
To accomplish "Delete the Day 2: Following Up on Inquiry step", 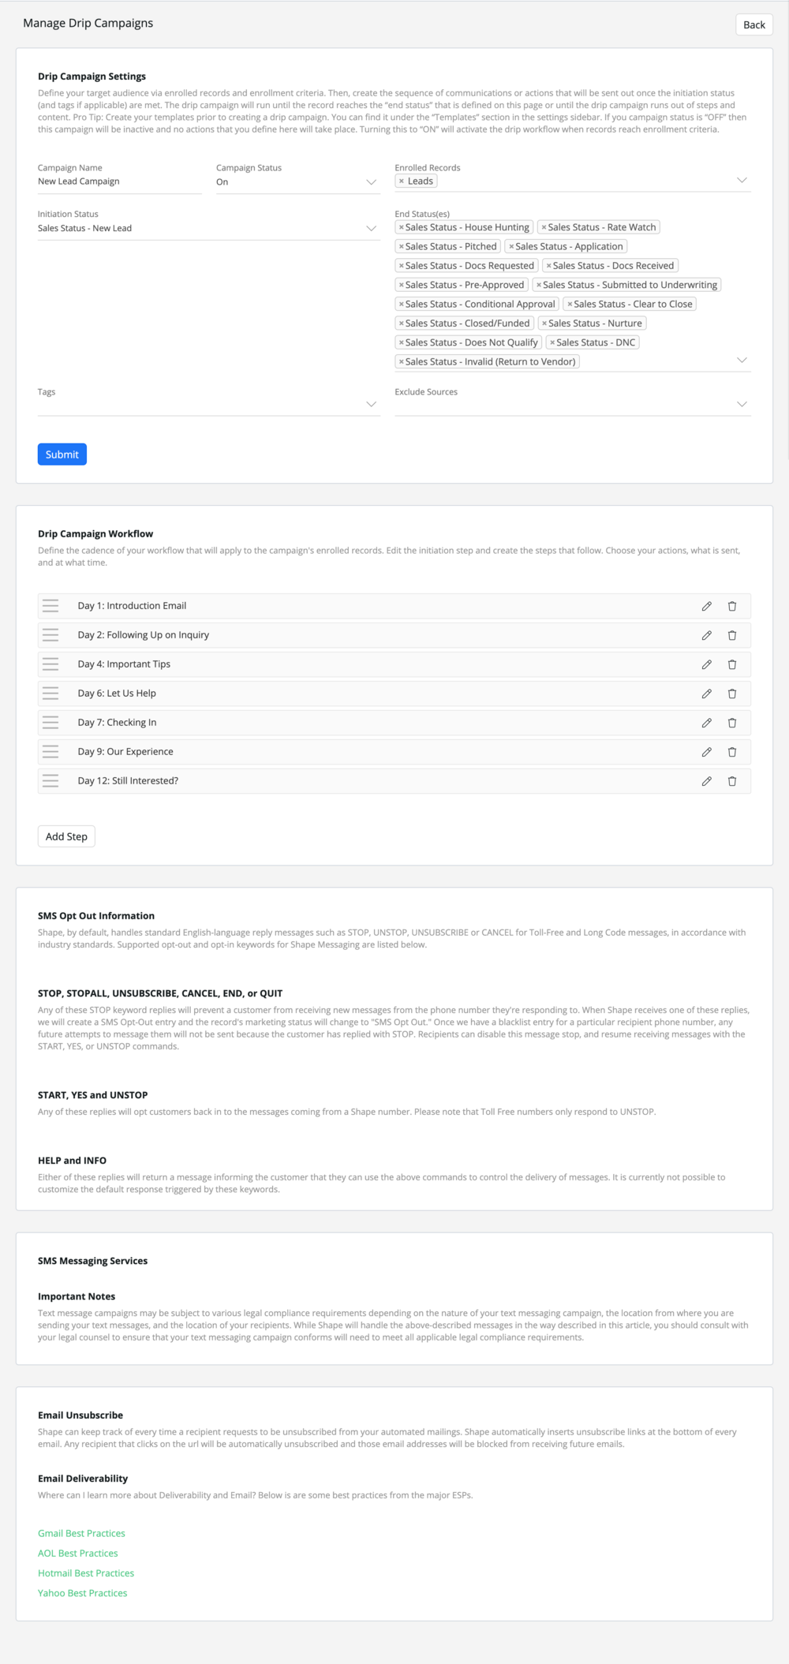I will [x=731, y=635].
